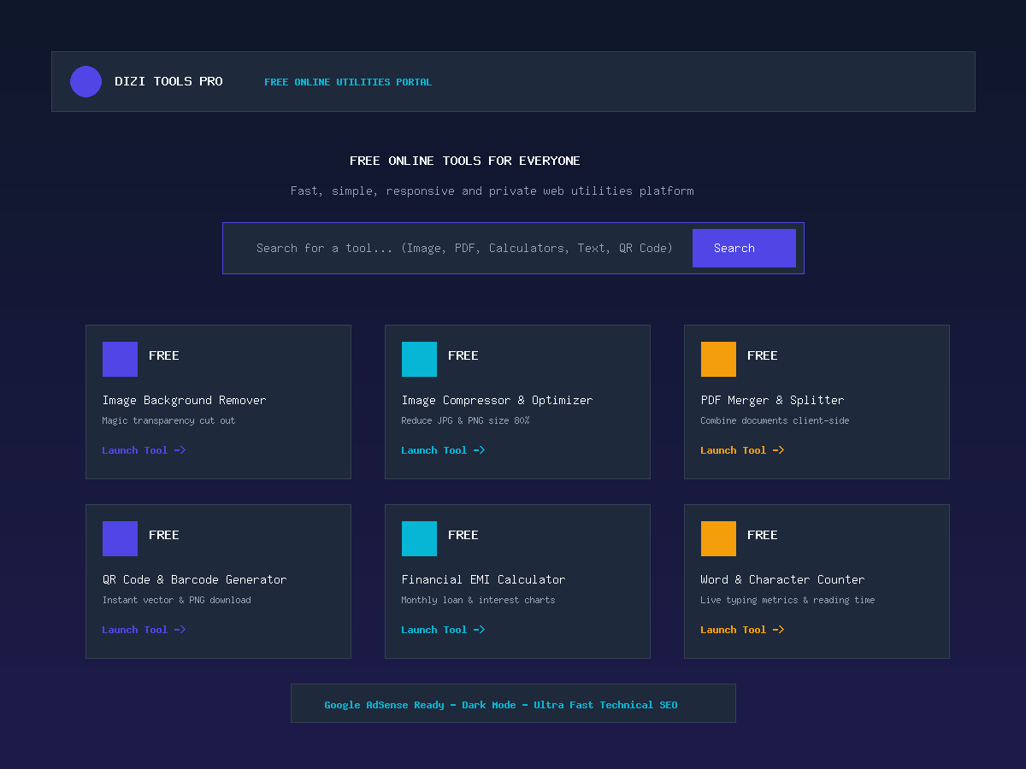Click the 'Magic transparency cut out' description
Screen dimensions: 1026x769
(x=168, y=420)
